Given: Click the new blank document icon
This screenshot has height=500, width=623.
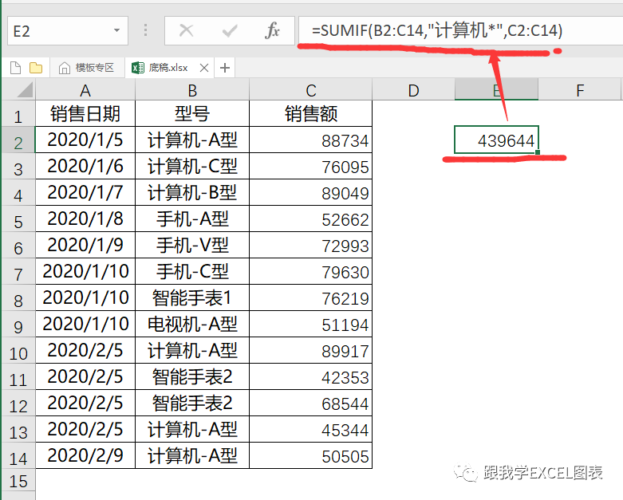Looking at the screenshot, I should (x=15, y=68).
